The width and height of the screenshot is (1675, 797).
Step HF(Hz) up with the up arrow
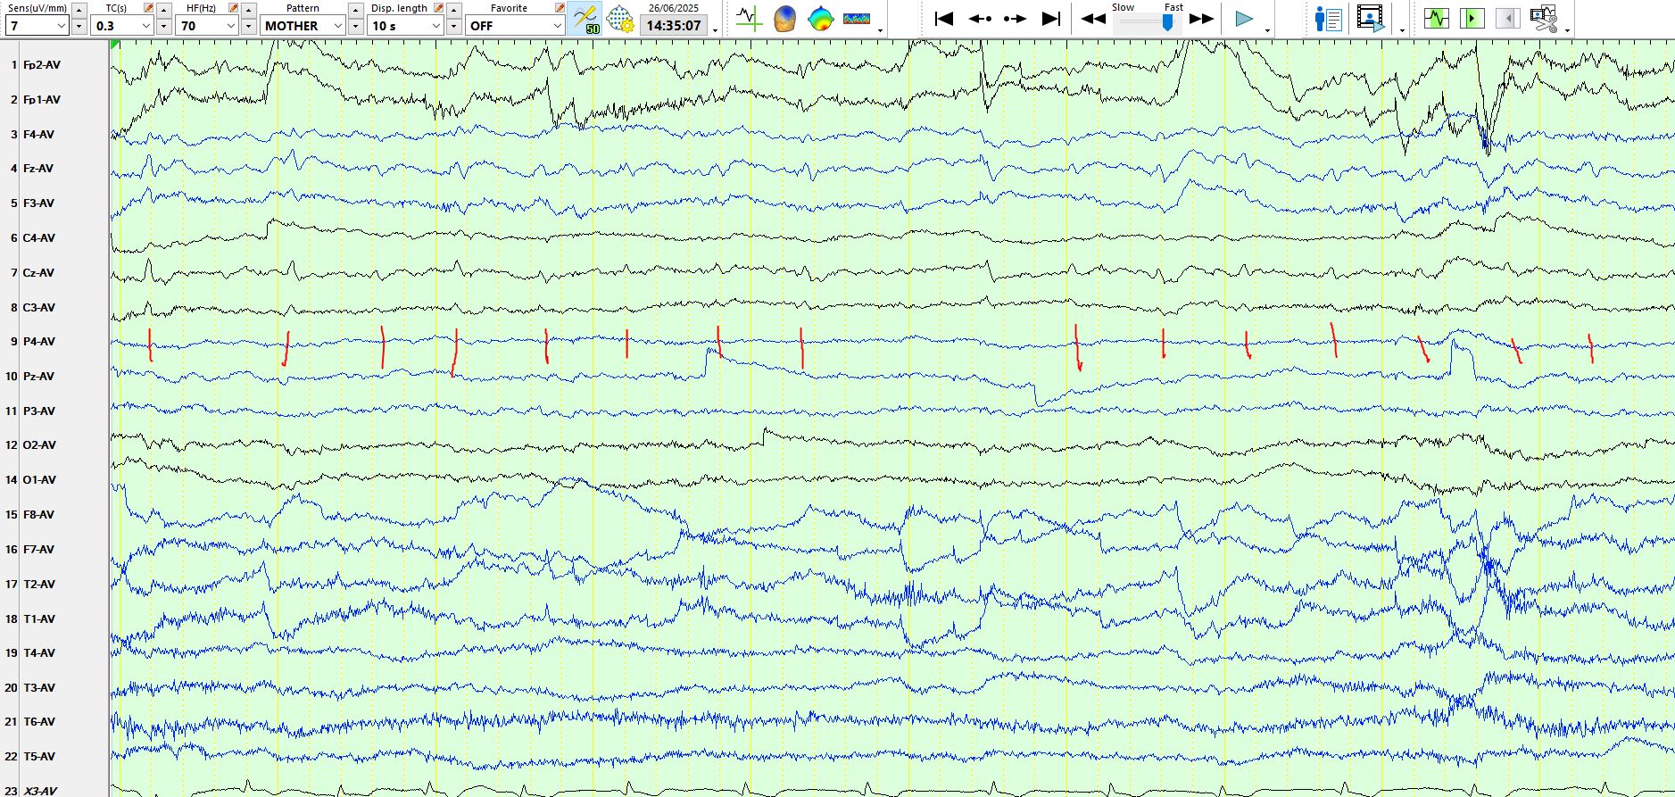248,10
